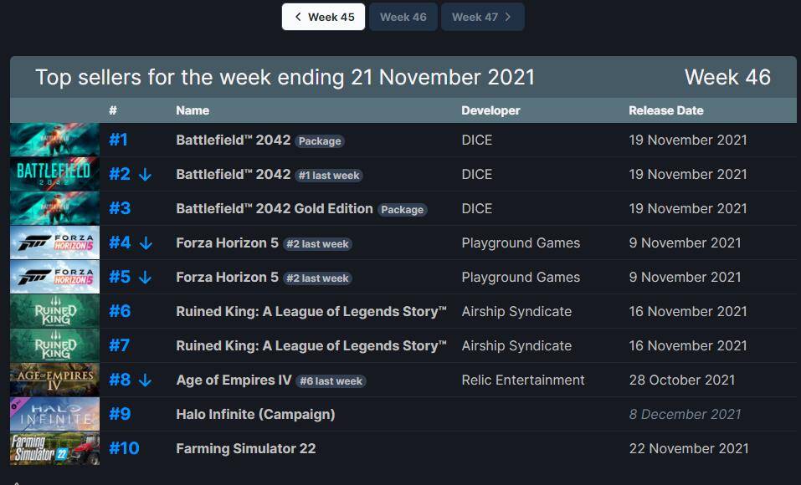Open the Airship Syndicate developer for #6
This screenshot has width=801, height=485.
tap(516, 311)
